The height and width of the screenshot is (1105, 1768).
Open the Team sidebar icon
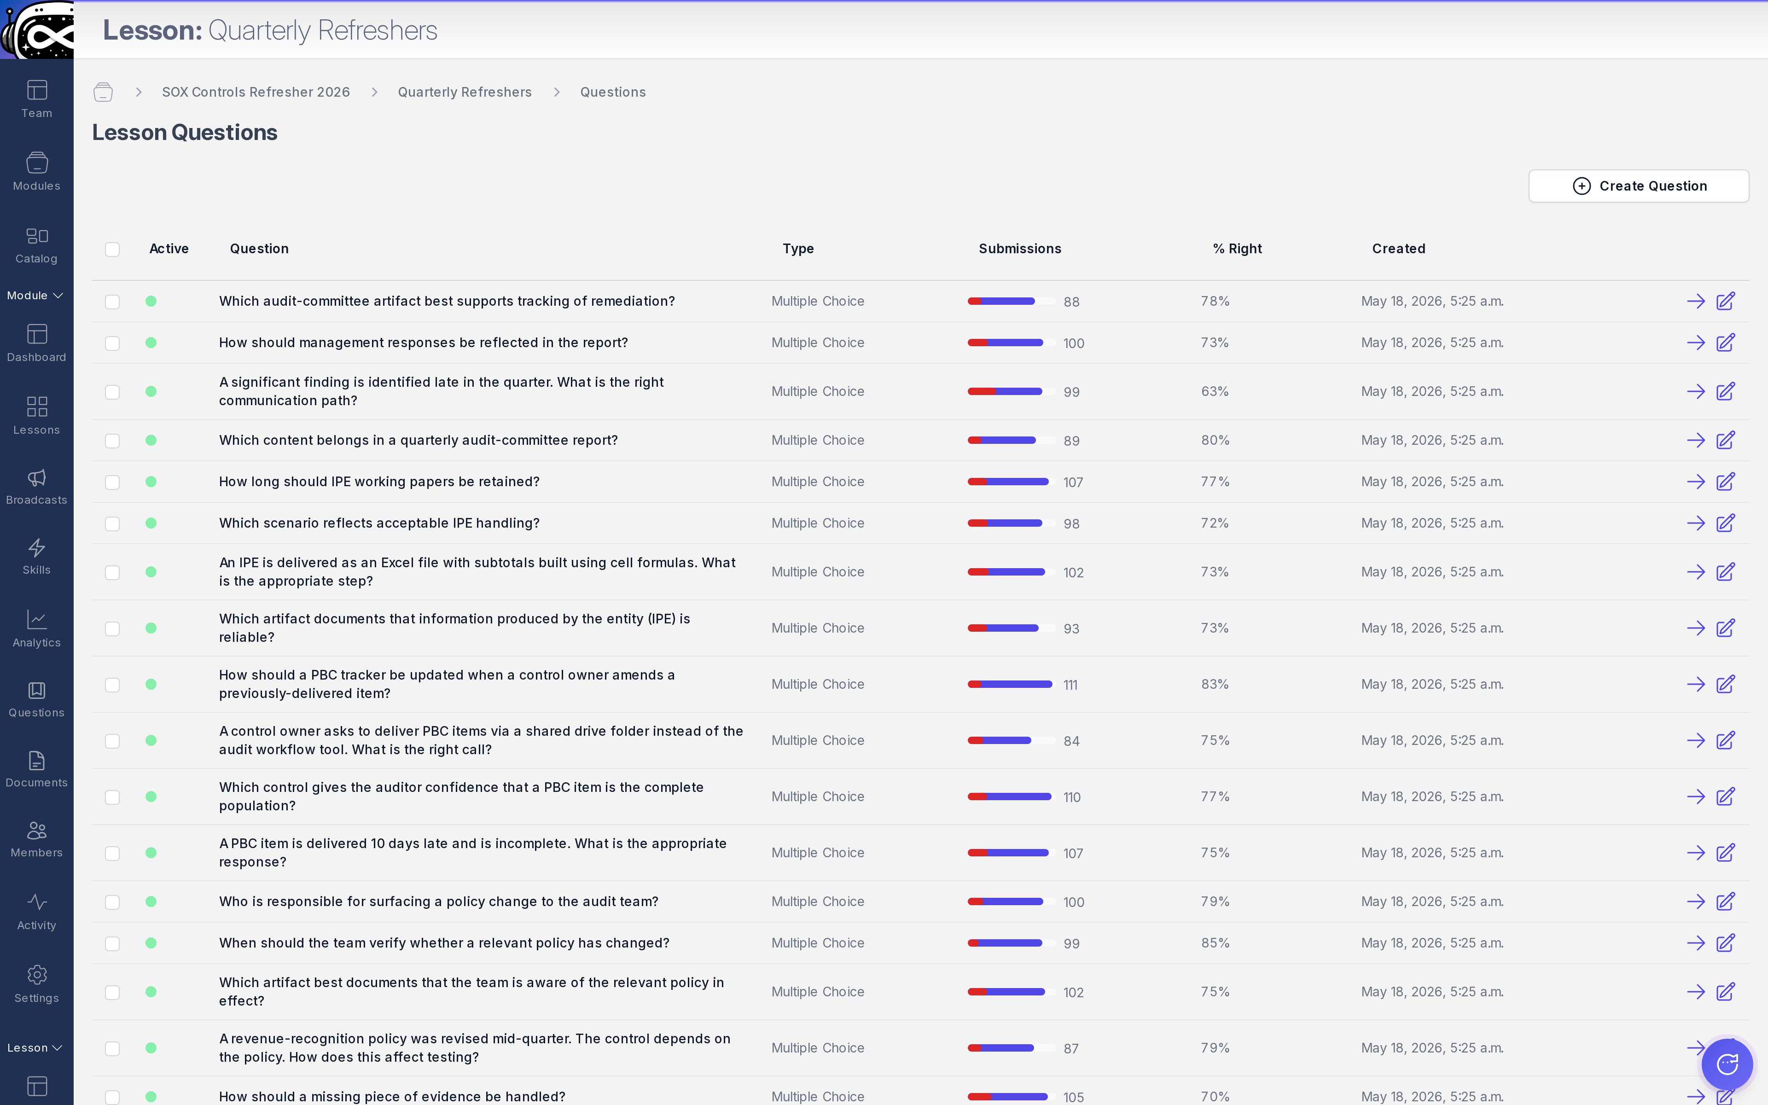click(36, 99)
